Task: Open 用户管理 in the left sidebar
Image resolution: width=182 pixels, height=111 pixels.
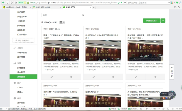Action: tap(21, 72)
